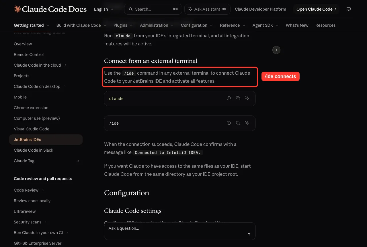Screen dimensions: 367x247
Task: Toggle the light/dark theme monitor icon
Action: tap(349, 9)
